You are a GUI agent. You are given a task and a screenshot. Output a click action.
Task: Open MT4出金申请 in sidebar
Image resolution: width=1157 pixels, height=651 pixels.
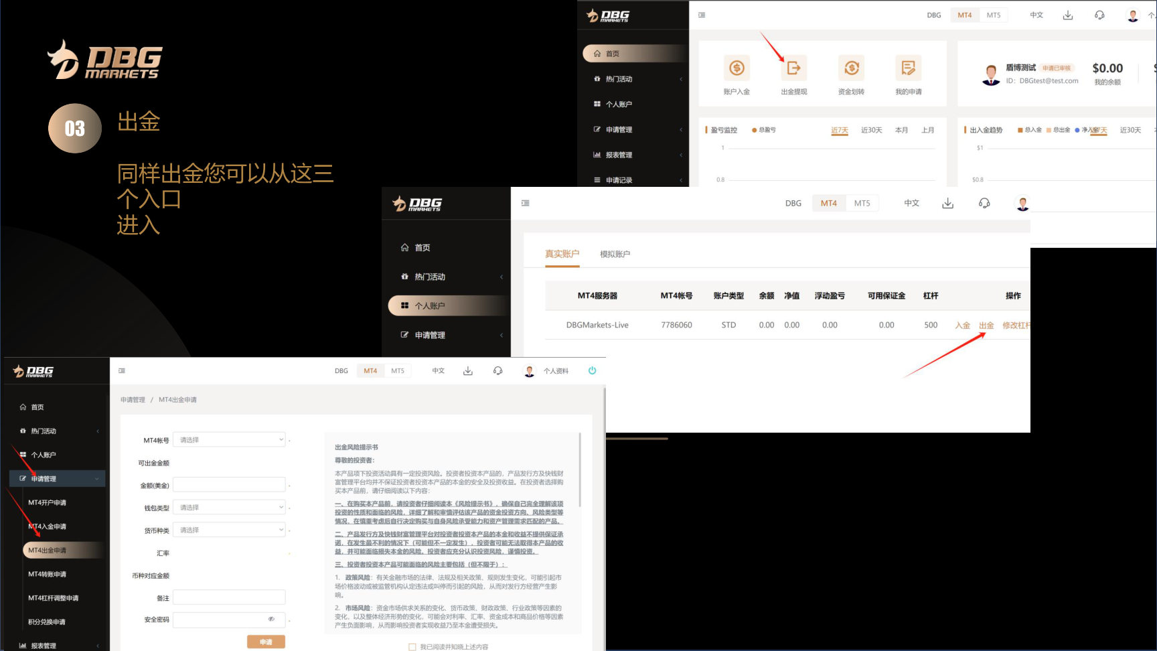(x=64, y=550)
